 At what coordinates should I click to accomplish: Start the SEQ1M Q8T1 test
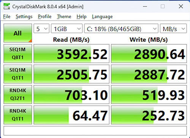tap(18, 53)
